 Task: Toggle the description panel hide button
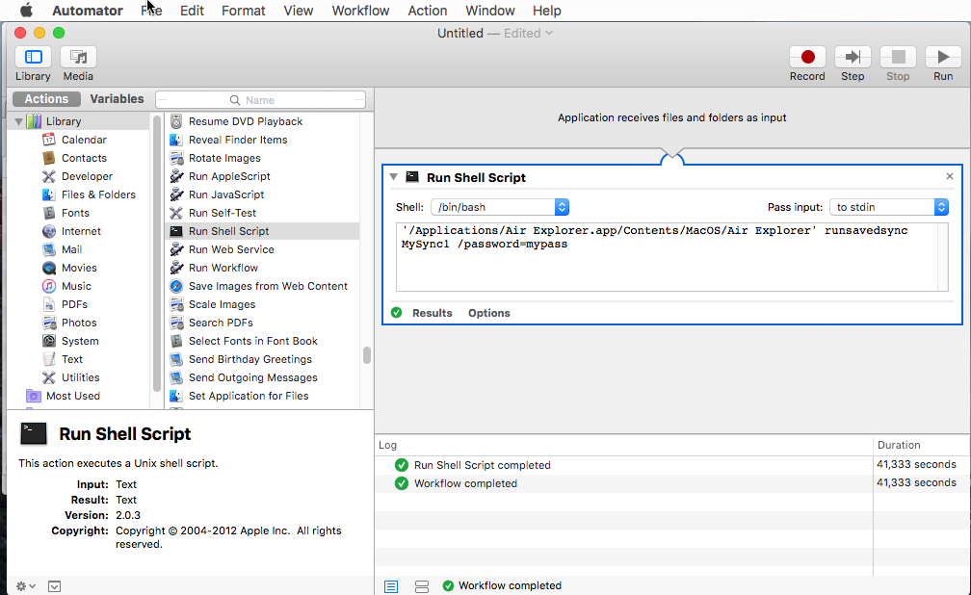(55, 586)
